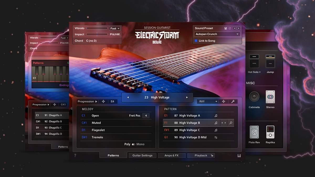Open the Cabinets effect module
315x177 pixels.
click(254, 97)
